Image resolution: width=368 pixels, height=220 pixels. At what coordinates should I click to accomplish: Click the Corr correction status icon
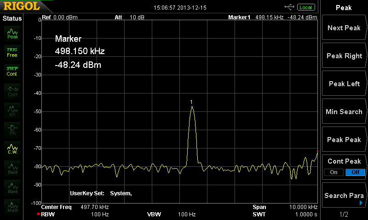(12, 91)
